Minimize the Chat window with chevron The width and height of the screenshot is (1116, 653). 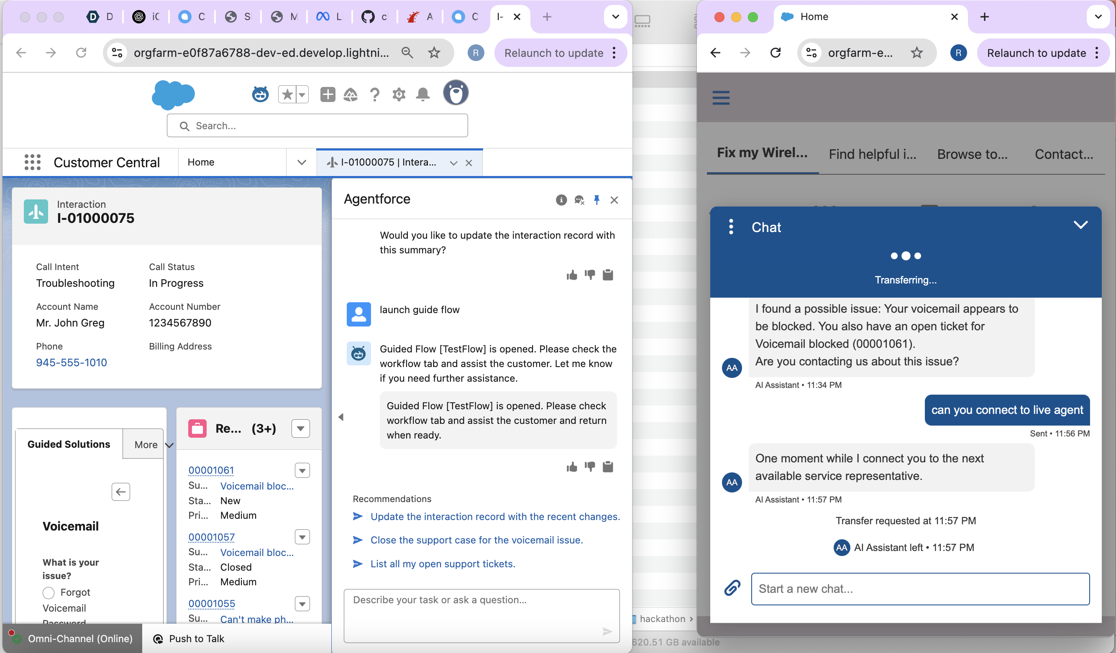click(1080, 225)
